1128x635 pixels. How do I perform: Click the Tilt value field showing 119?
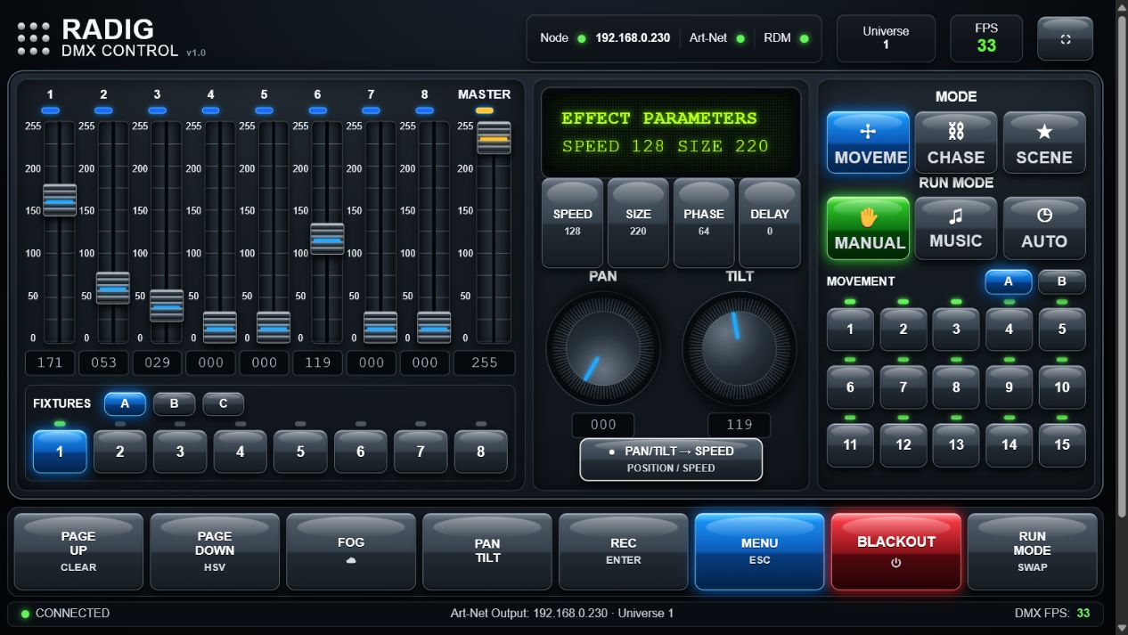click(739, 425)
